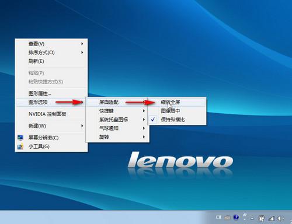Click the CH language indicator in the tray

pyautogui.click(x=218, y=217)
